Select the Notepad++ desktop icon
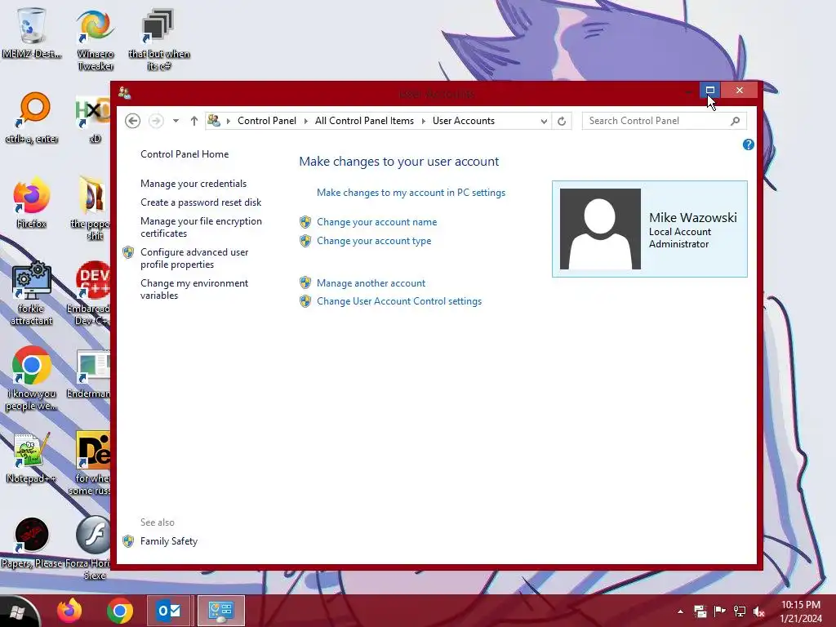Screen dimensions: 836x627 pos(32,457)
